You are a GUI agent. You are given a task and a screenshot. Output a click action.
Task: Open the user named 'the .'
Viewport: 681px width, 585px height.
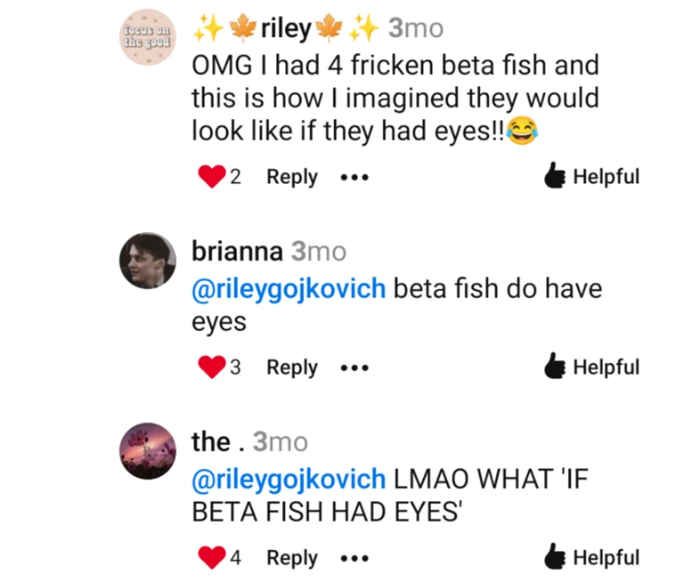tap(218, 442)
